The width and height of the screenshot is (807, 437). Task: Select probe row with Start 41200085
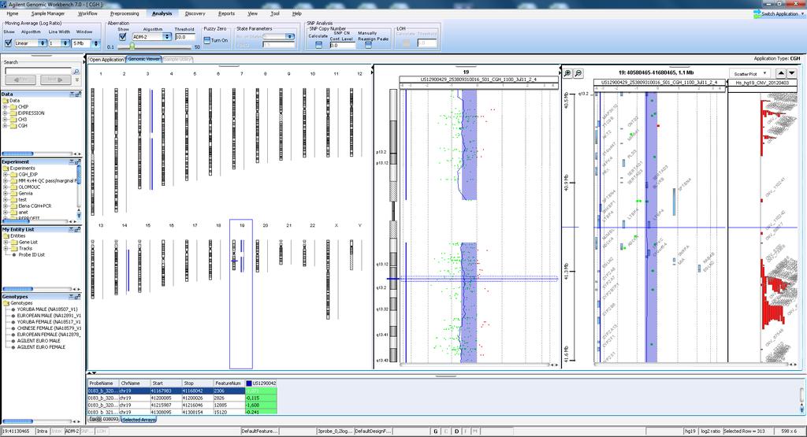coord(182,398)
